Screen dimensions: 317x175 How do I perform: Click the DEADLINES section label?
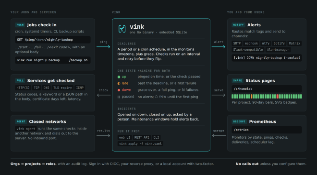click(126, 44)
